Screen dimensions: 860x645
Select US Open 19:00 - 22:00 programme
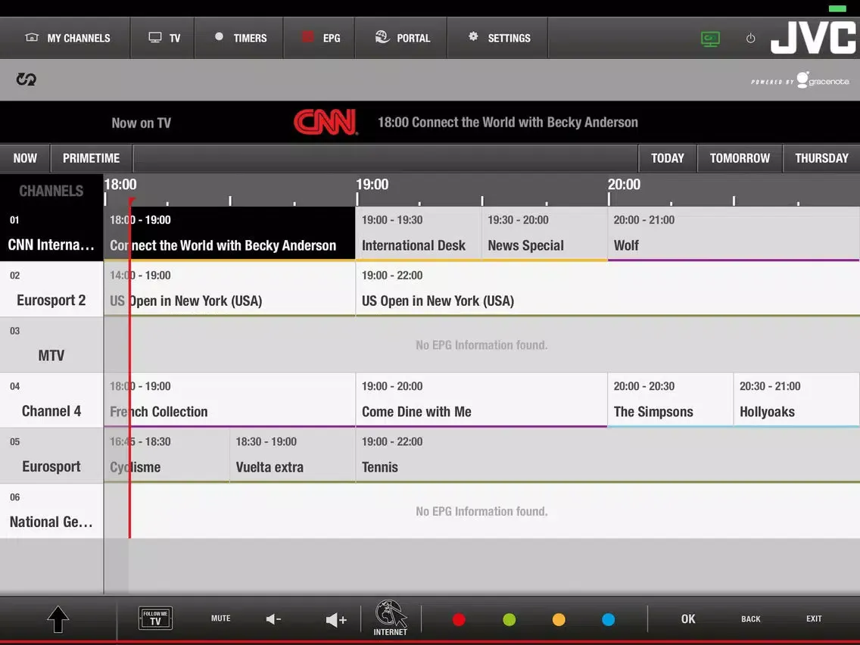(608, 289)
